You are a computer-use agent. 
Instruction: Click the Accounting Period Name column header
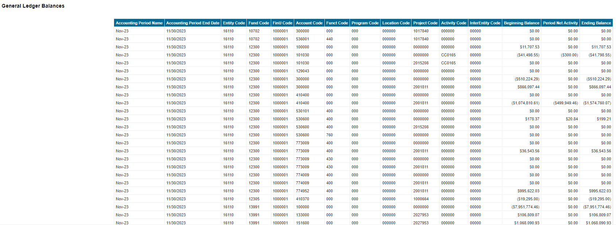[139, 23]
